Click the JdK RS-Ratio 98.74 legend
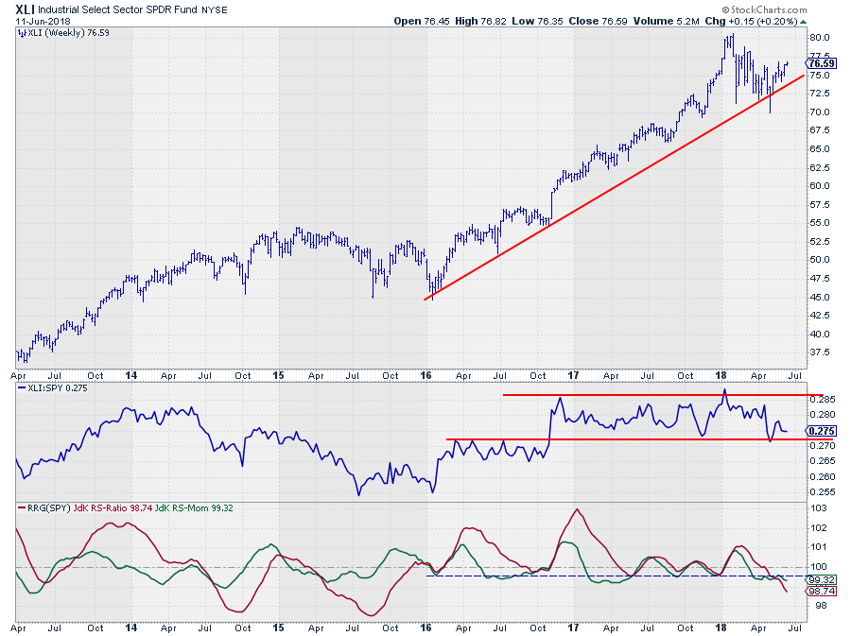This screenshot has height=636, width=851. pos(113,508)
